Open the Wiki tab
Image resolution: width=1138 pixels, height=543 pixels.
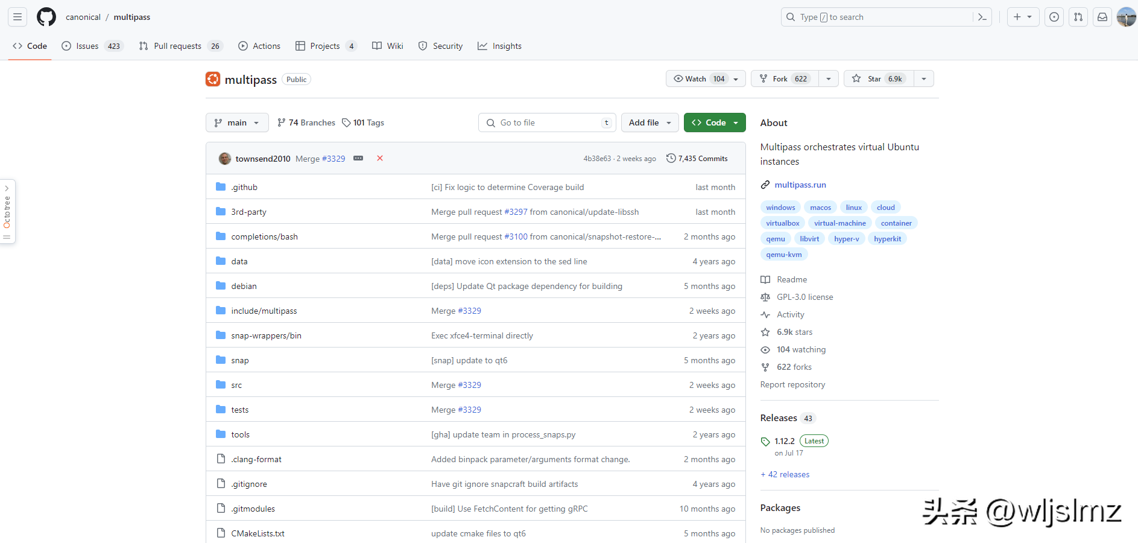[388, 46]
